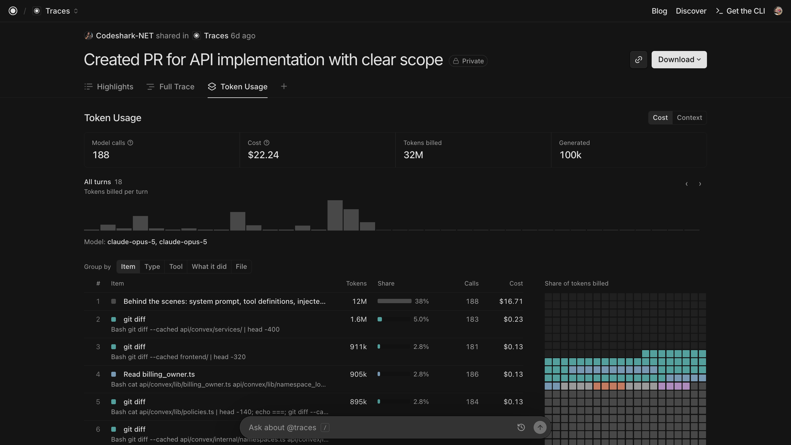Click the tallest bar in turns chart
Viewport: 791px width, 445px height.
335,215
